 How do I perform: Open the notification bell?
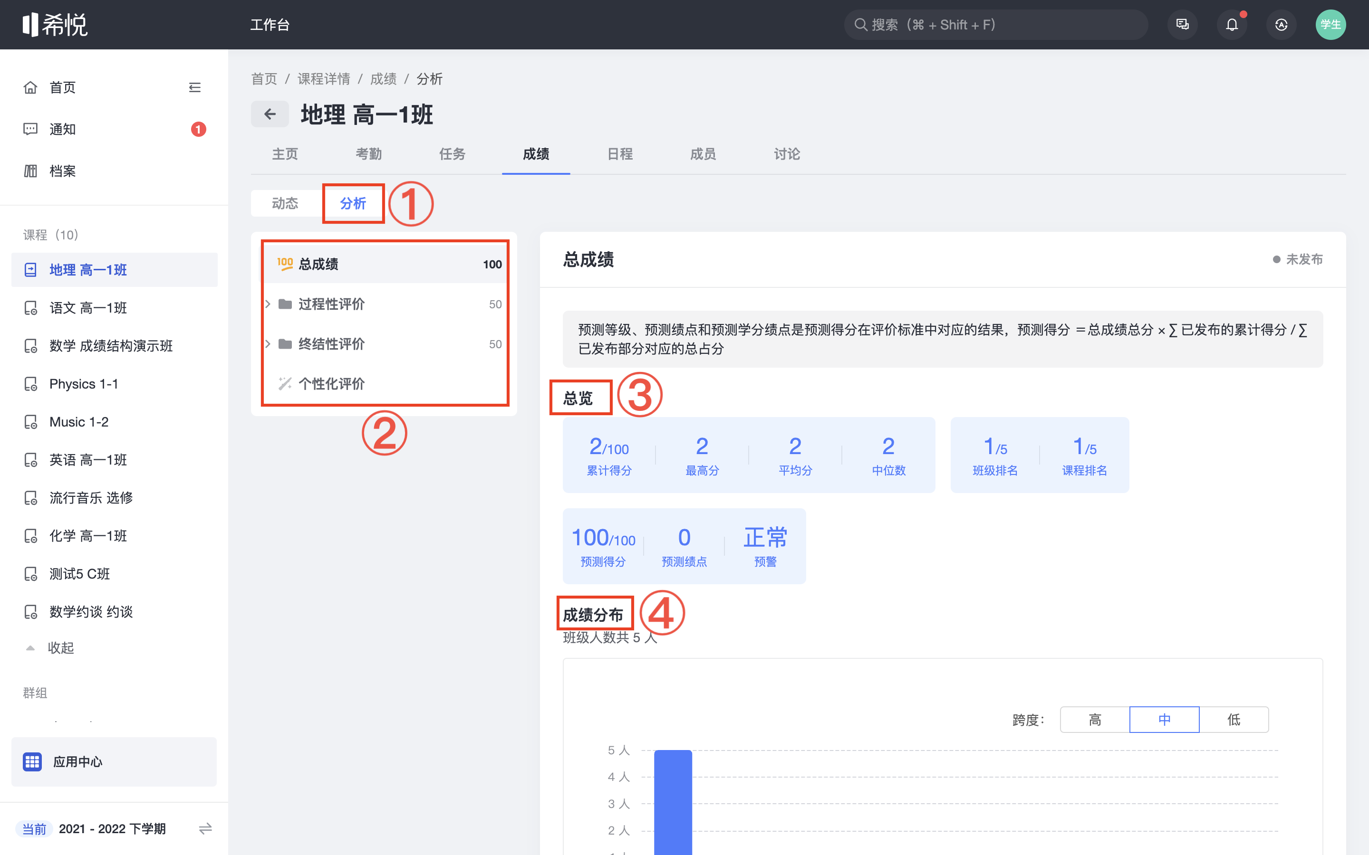(1232, 25)
